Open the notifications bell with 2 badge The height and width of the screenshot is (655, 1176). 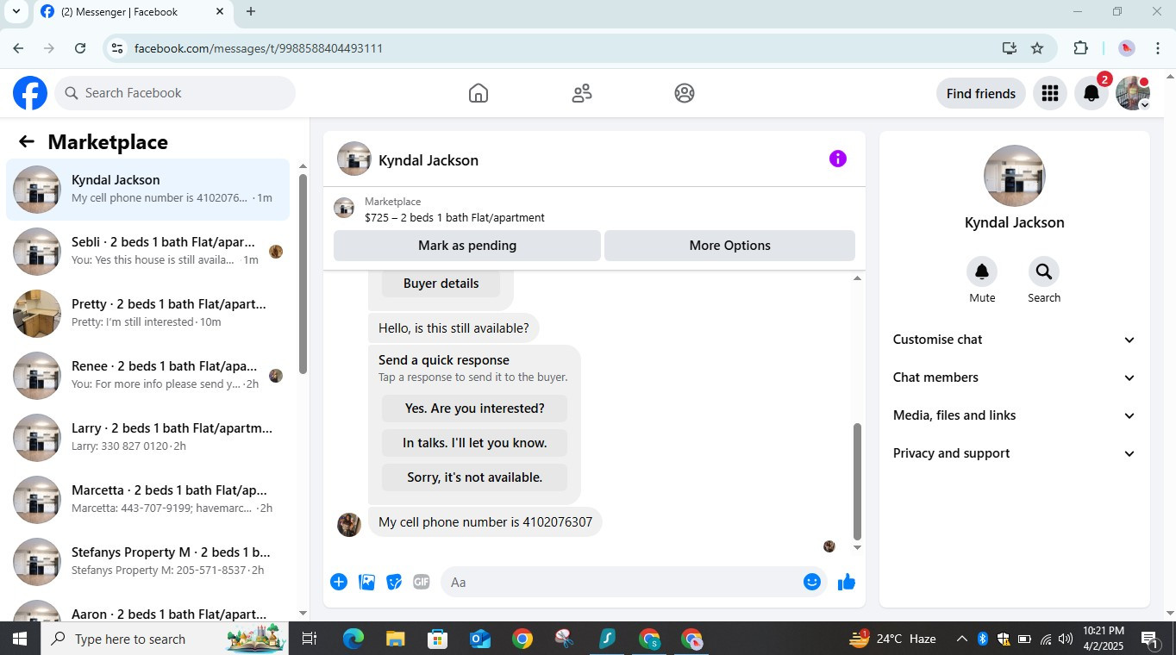coord(1092,93)
